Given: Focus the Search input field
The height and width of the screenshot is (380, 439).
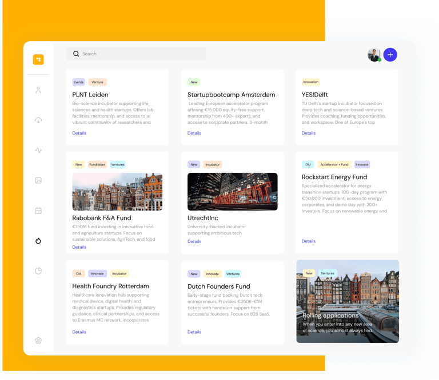Looking at the screenshot, I should [x=136, y=54].
